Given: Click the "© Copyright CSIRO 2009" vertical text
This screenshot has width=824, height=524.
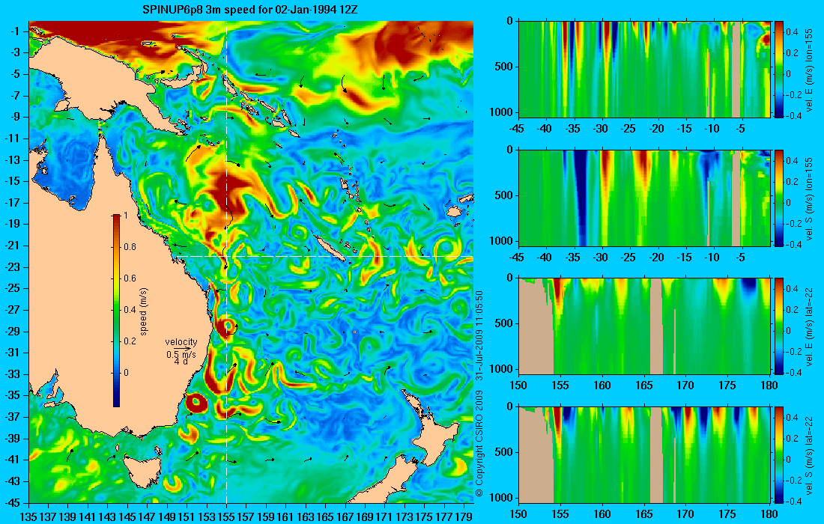Looking at the screenshot, I should point(479,443).
